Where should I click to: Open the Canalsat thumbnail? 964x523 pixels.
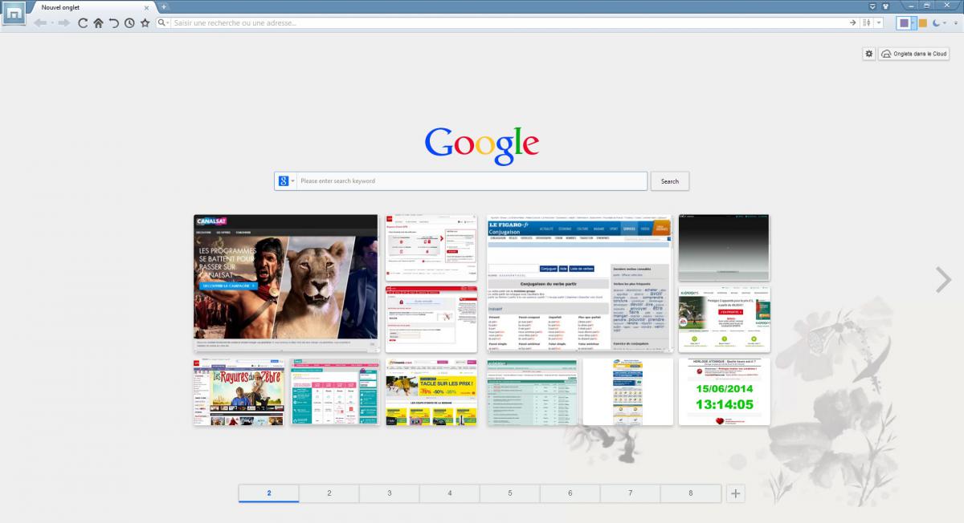[285, 282]
